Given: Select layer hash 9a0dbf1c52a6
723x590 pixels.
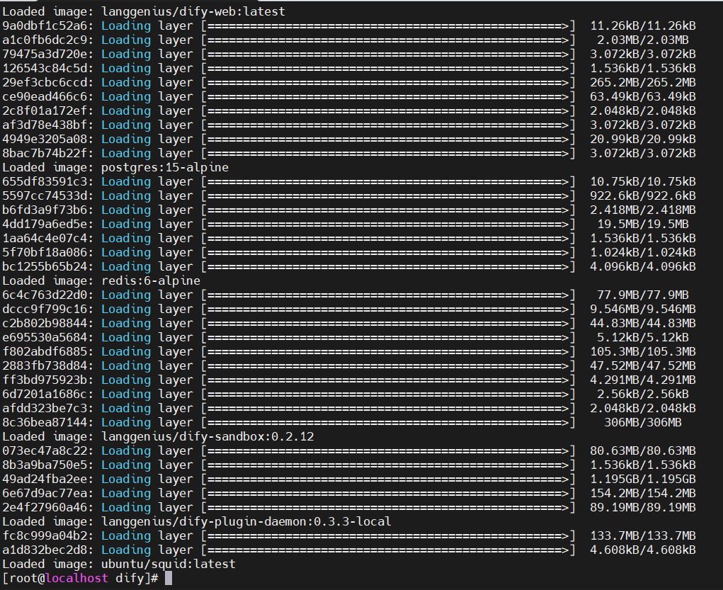Looking at the screenshot, I should tap(45, 25).
